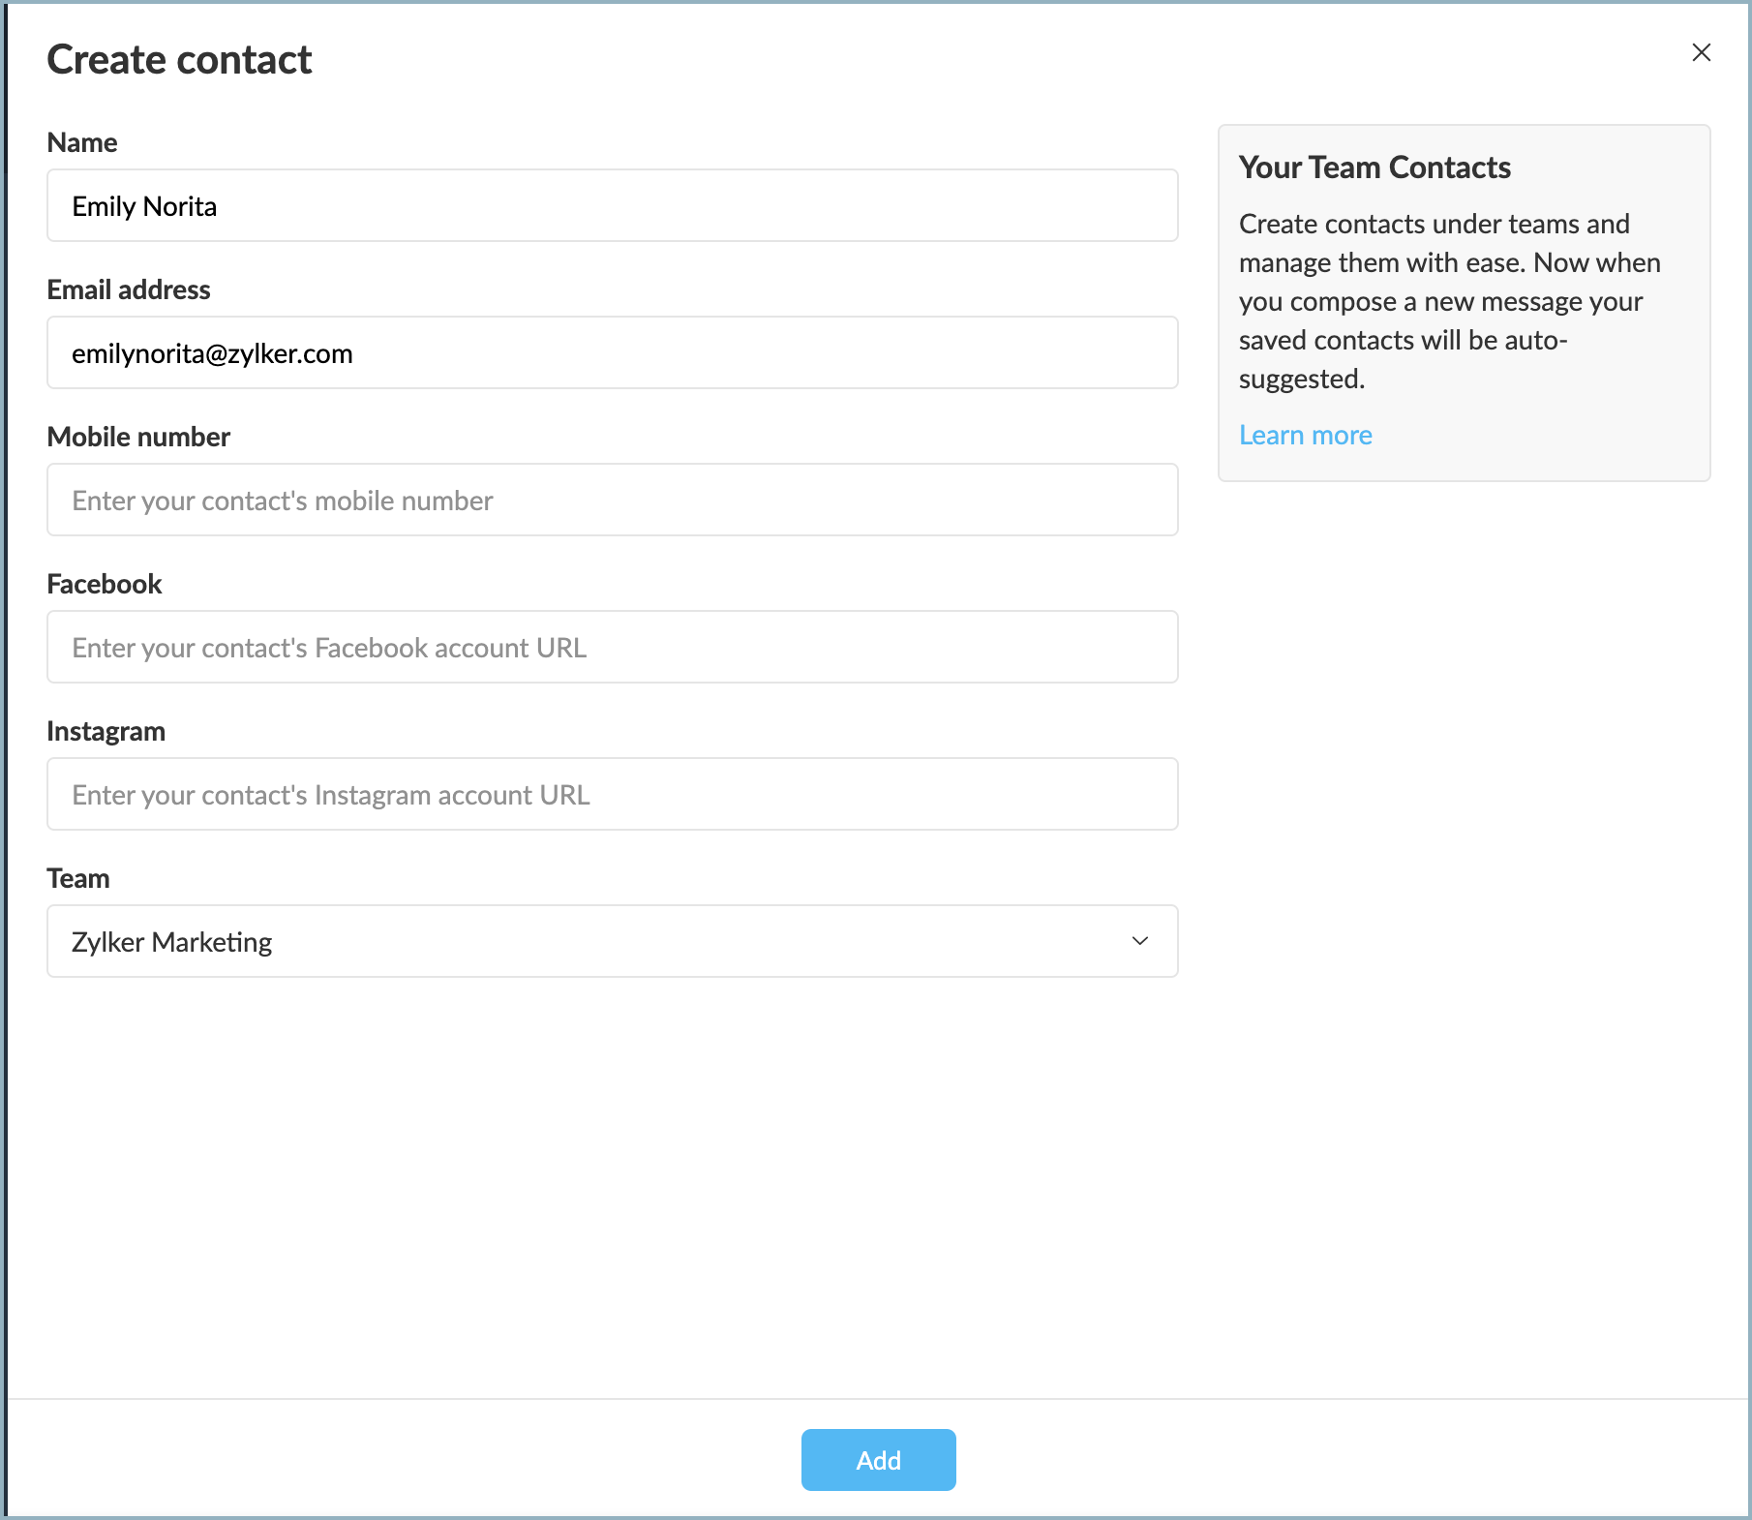Focus the Mobile number input field

click(x=612, y=501)
